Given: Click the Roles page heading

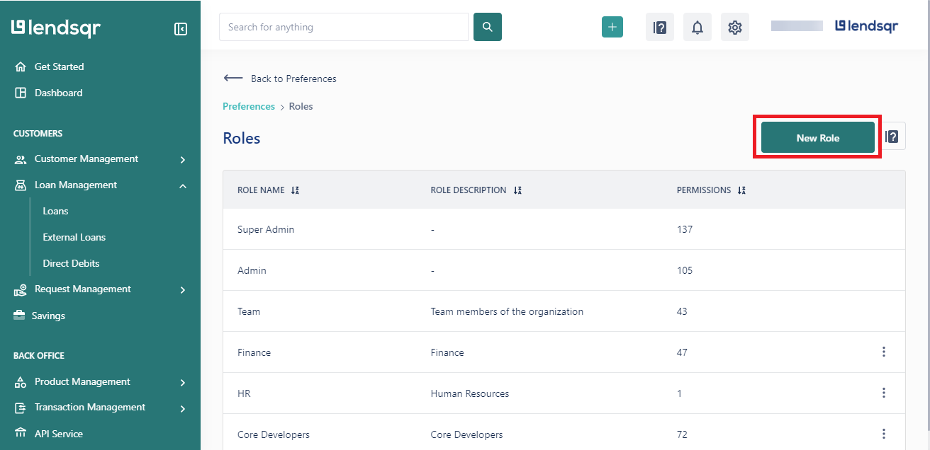Looking at the screenshot, I should [242, 138].
